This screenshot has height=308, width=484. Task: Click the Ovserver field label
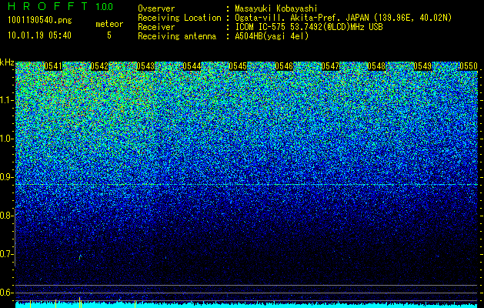156,8
